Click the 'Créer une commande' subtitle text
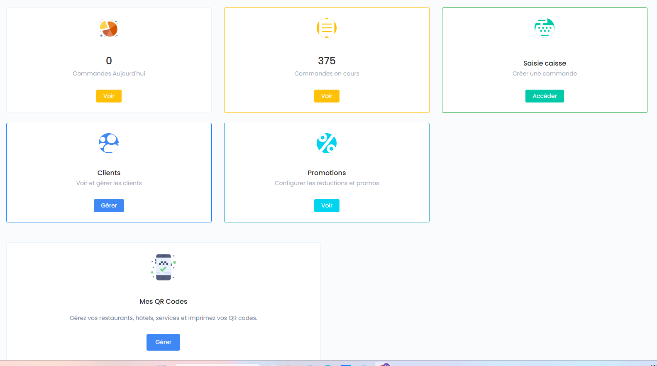657x366 pixels. click(545, 73)
